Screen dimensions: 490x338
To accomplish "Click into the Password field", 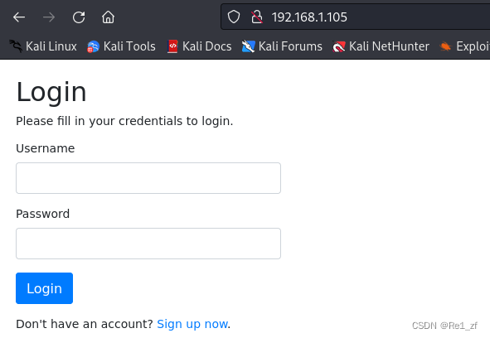I will (x=148, y=244).
